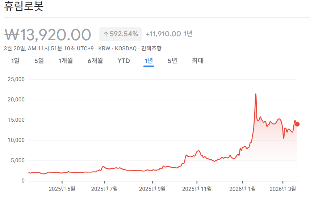
Task: Click the 10,000 y-axis label
Action: click(x=16, y=140)
